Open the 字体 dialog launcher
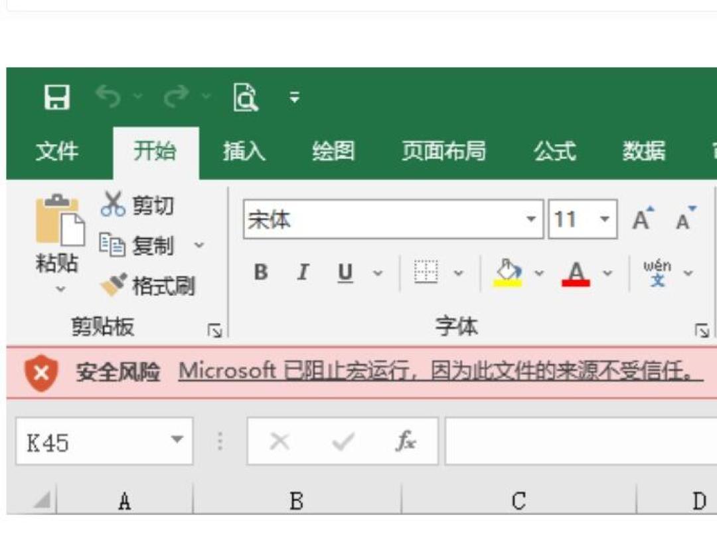The width and height of the screenshot is (717, 539). coord(702,330)
